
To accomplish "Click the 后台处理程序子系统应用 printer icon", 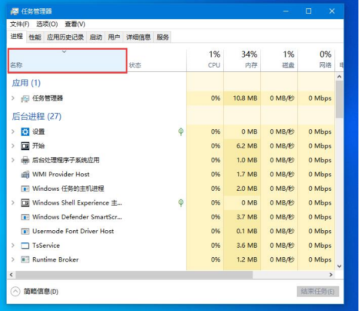I will click(x=25, y=160).
